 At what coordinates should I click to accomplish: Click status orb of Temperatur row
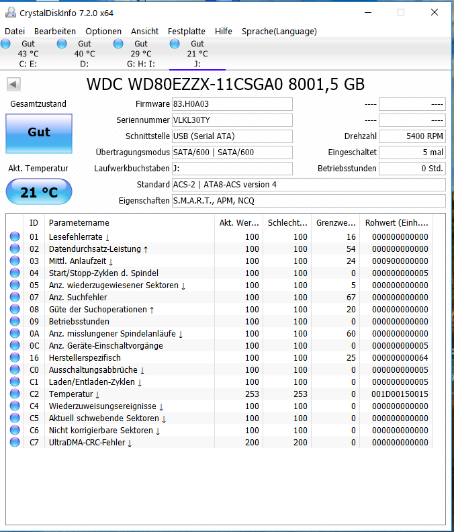15,394
